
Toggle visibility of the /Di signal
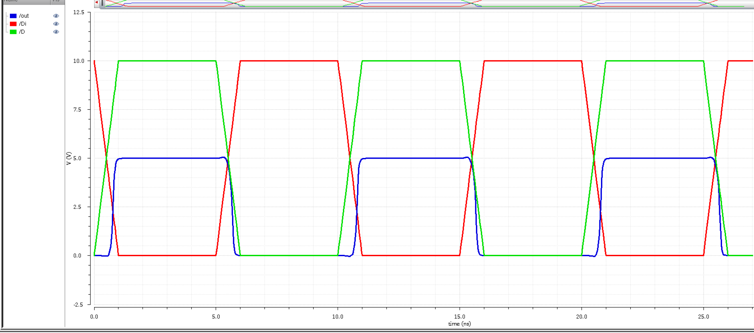pos(56,24)
